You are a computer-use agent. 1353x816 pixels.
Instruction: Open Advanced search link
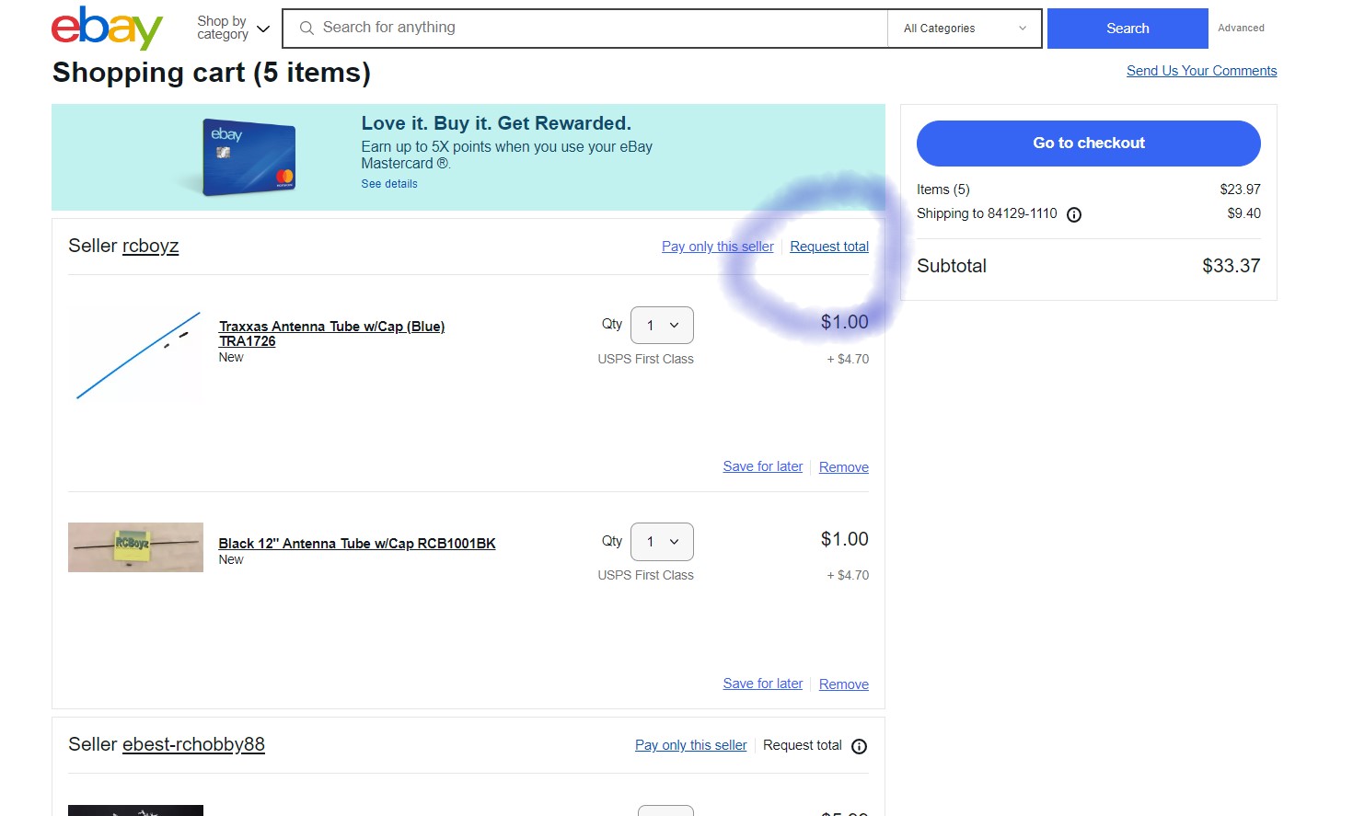[x=1241, y=29]
